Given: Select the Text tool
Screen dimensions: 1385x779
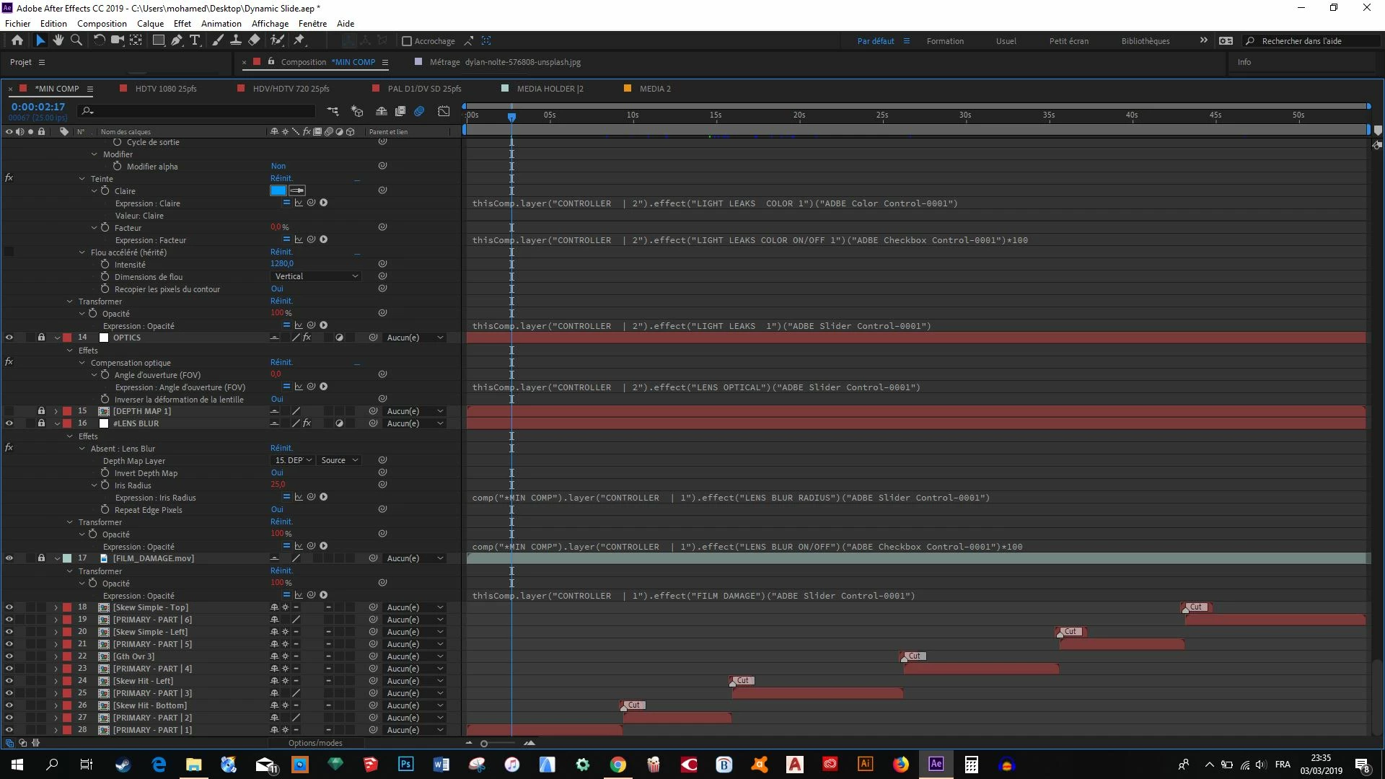Looking at the screenshot, I should point(195,40).
